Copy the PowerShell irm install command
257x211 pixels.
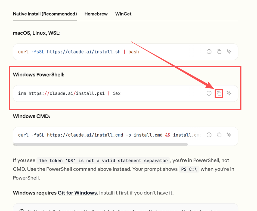click(219, 93)
